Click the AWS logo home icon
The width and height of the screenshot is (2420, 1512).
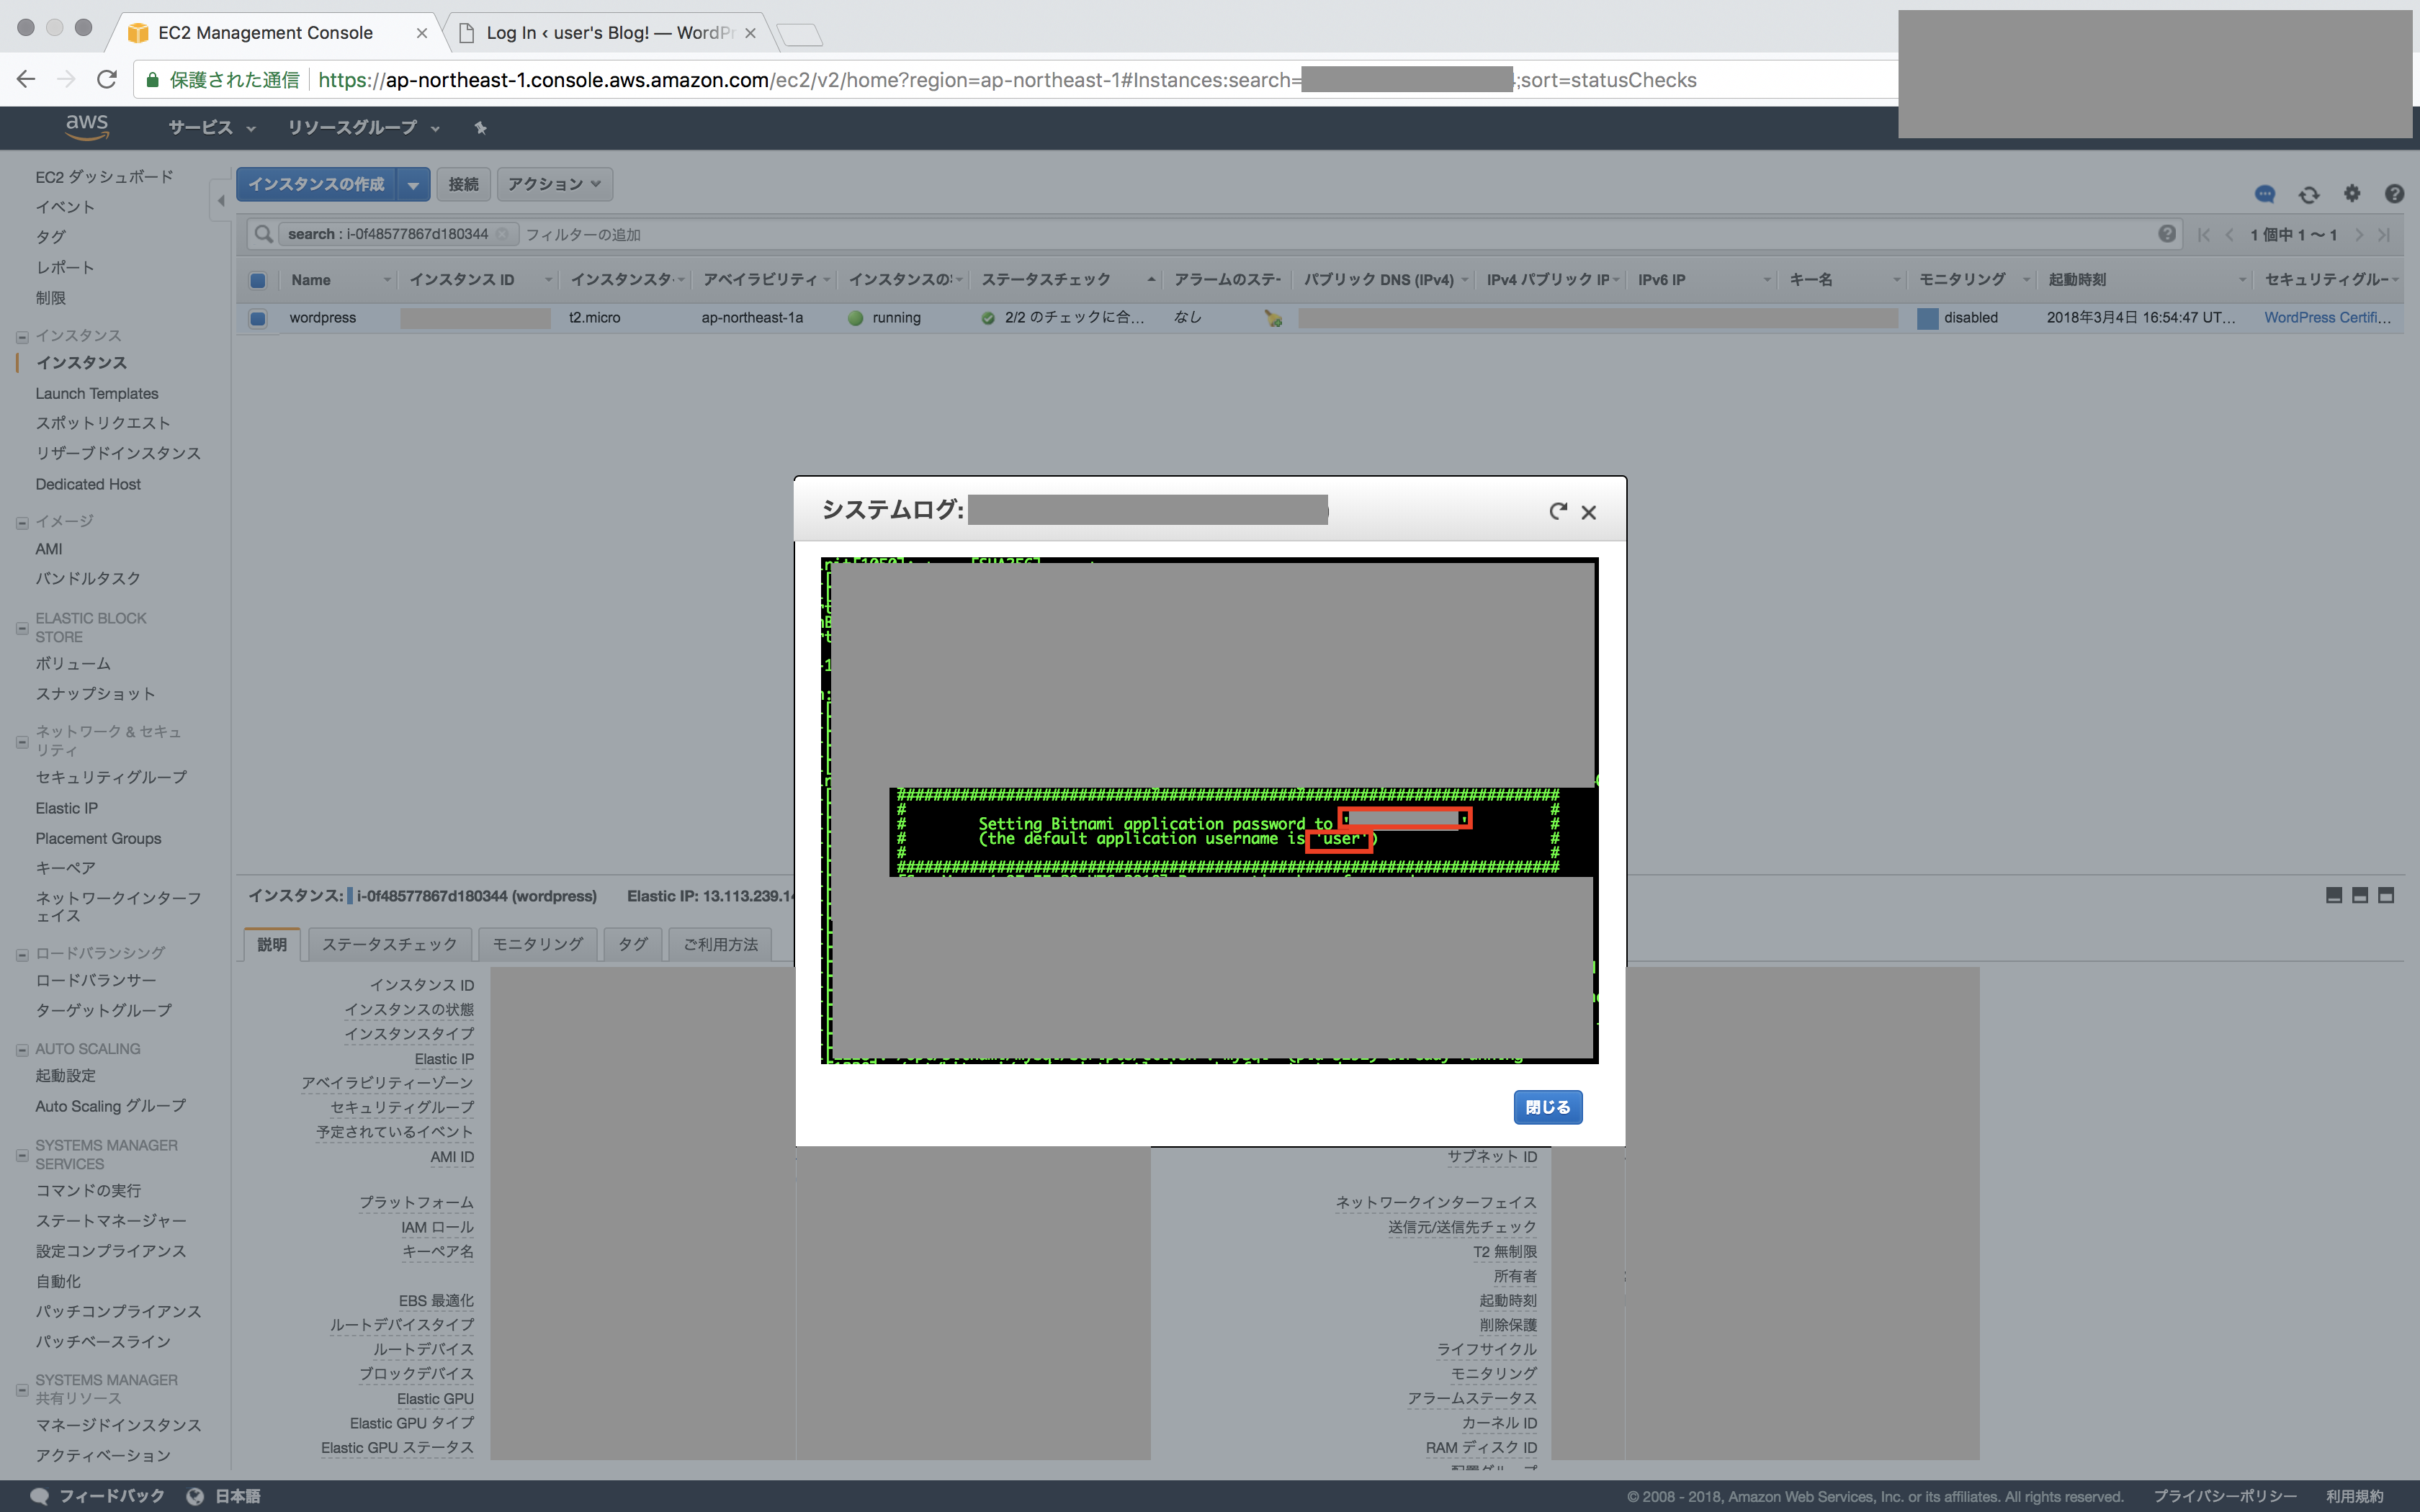87,127
